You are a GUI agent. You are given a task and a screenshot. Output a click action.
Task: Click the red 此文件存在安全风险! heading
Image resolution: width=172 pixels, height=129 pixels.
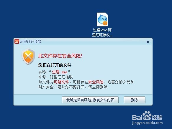pos(60,56)
